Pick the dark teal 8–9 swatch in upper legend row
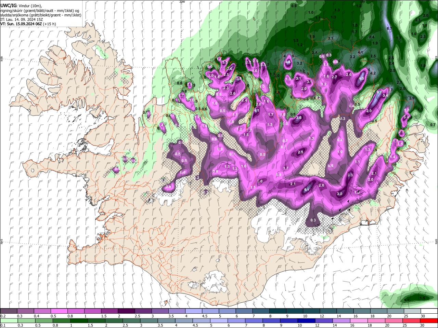This screenshot has height=328, width=438. 278,311
